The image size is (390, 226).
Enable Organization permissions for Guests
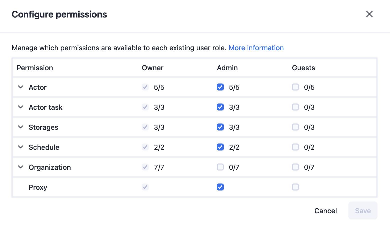coord(295,167)
